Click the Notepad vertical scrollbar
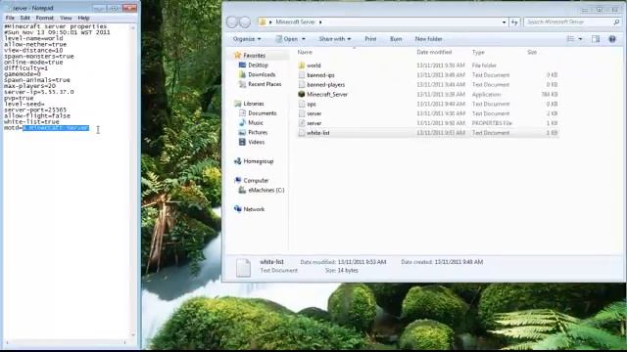 pos(133,181)
